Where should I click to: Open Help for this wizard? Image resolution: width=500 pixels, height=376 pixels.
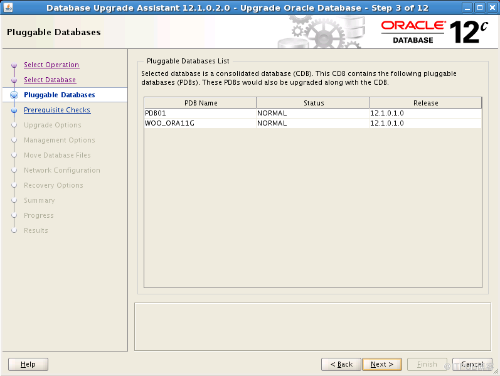(28, 364)
